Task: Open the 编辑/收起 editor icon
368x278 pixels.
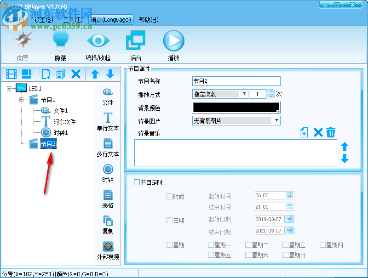Action: point(98,40)
